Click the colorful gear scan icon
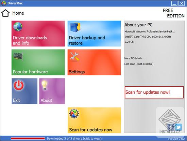The width and height of the screenshot is (187, 141). [x=74, y=113]
